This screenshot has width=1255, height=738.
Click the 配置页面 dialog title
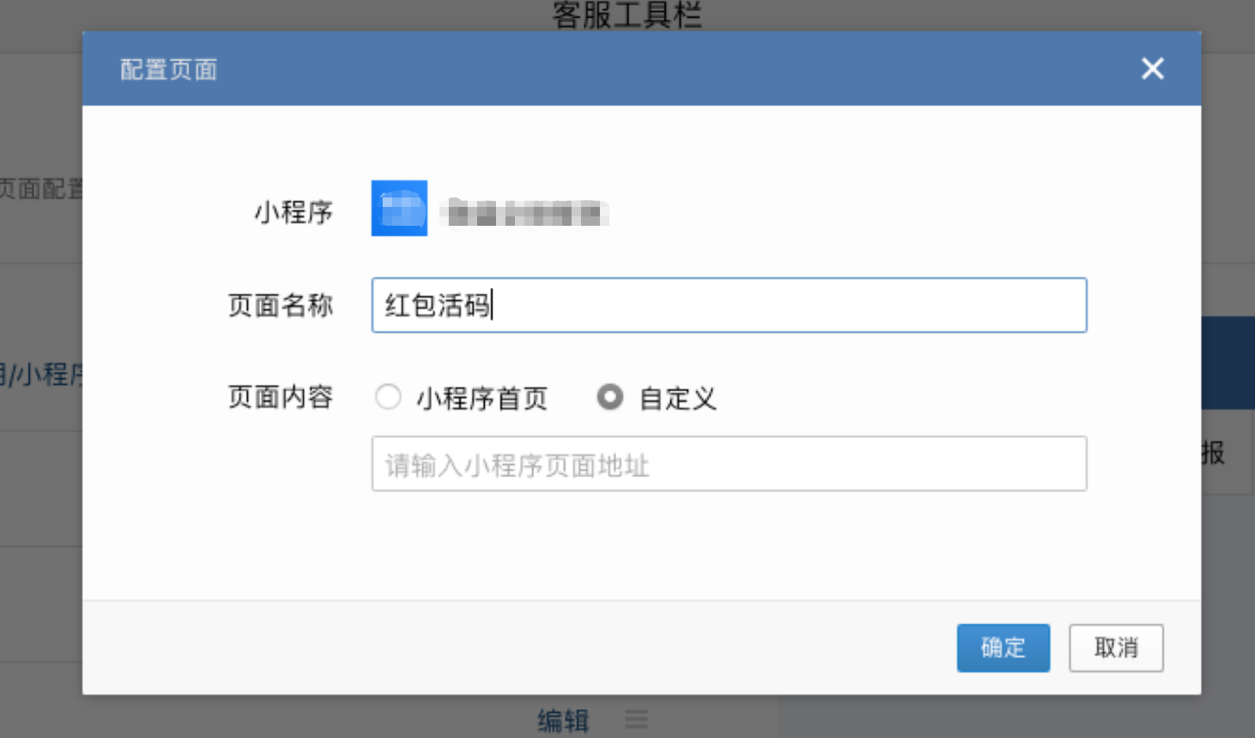click(x=168, y=69)
